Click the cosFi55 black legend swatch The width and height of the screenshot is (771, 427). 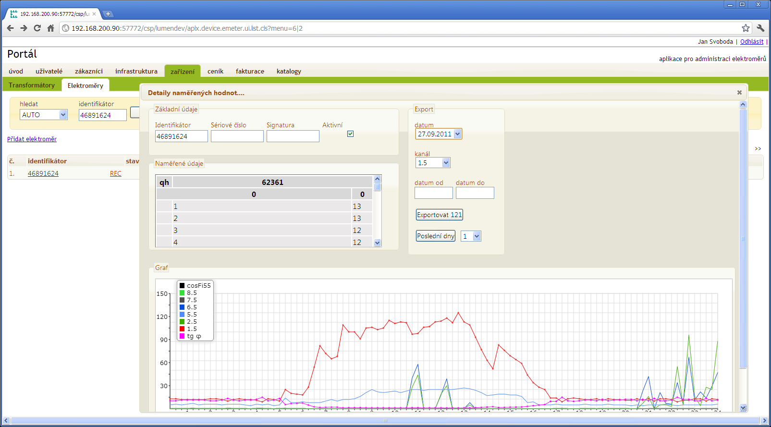tap(182, 285)
